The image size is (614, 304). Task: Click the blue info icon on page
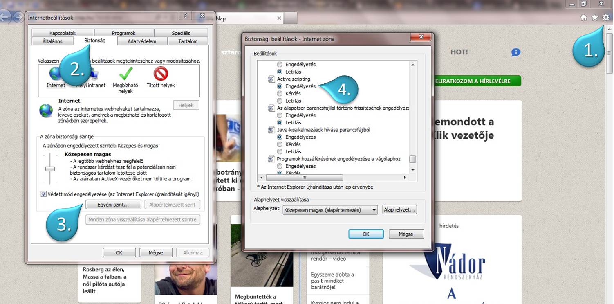point(516,52)
